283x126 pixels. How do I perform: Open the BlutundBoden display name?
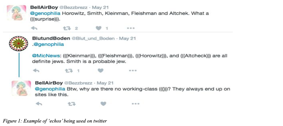(51, 38)
